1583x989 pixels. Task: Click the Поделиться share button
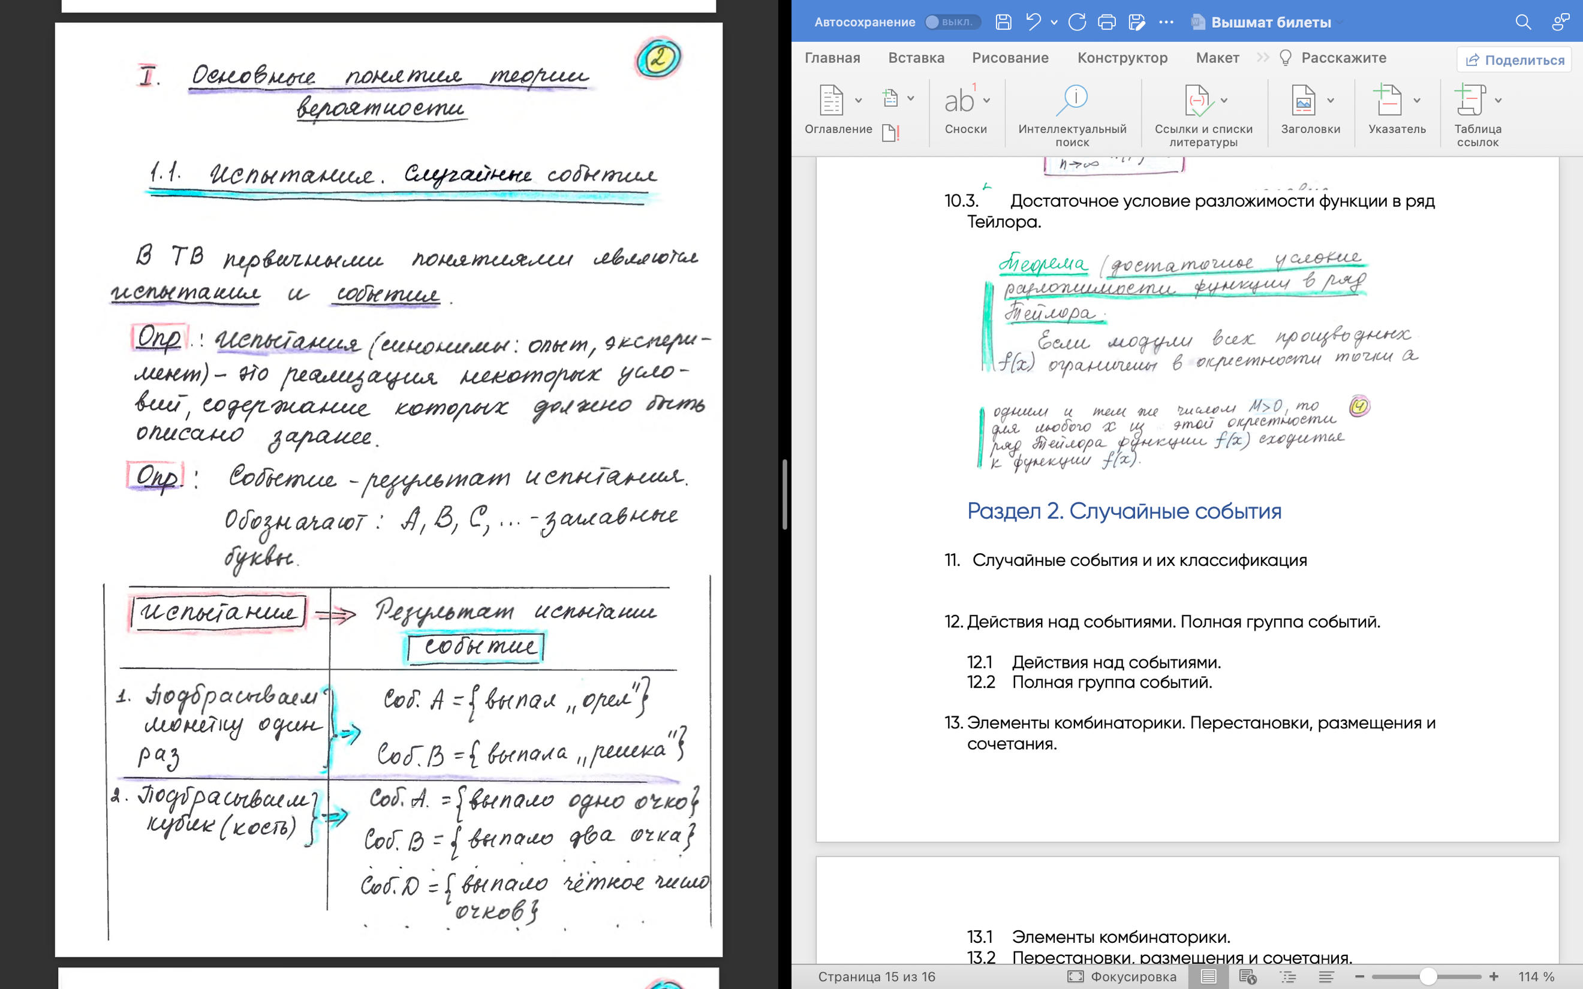click(1513, 59)
